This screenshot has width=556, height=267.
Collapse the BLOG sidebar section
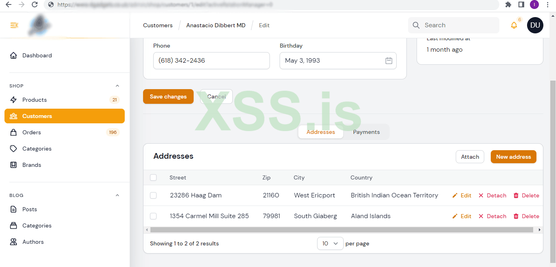(x=117, y=195)
